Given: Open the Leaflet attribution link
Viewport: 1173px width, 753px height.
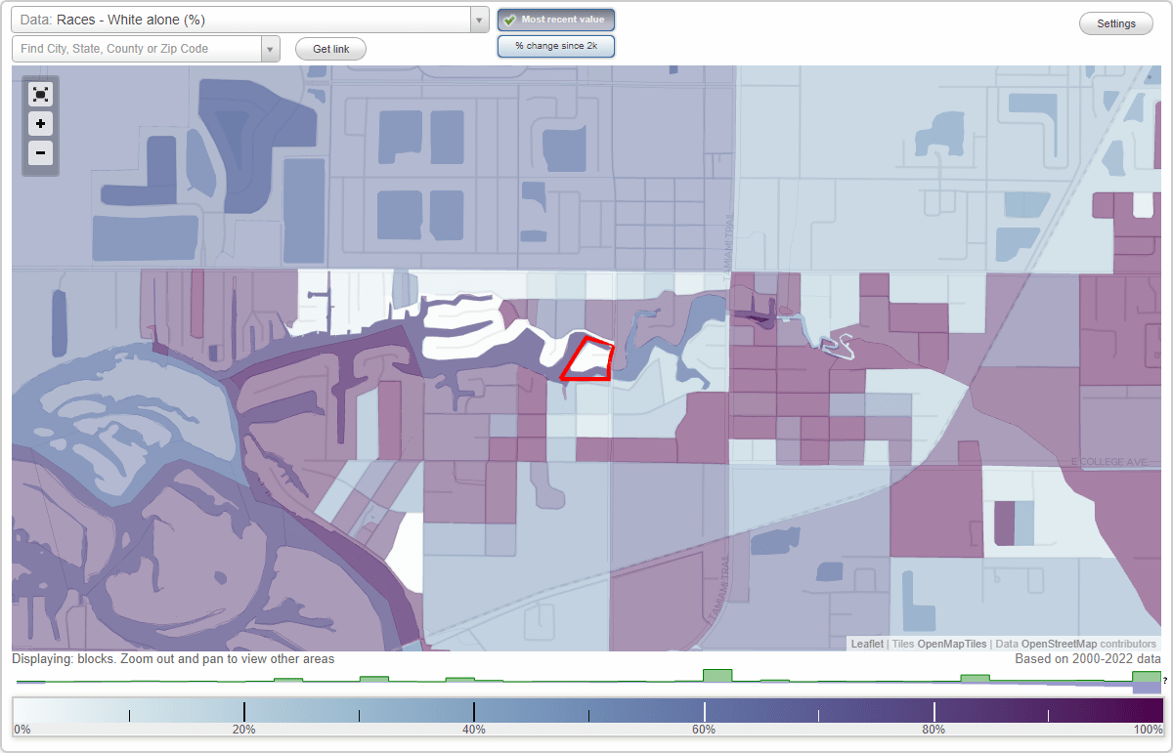Looking at the screenshot, I should (x=867, y=644).
